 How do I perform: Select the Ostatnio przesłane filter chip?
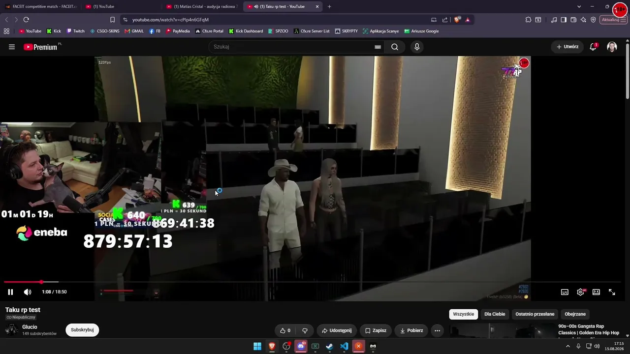[x=535, y=314]
